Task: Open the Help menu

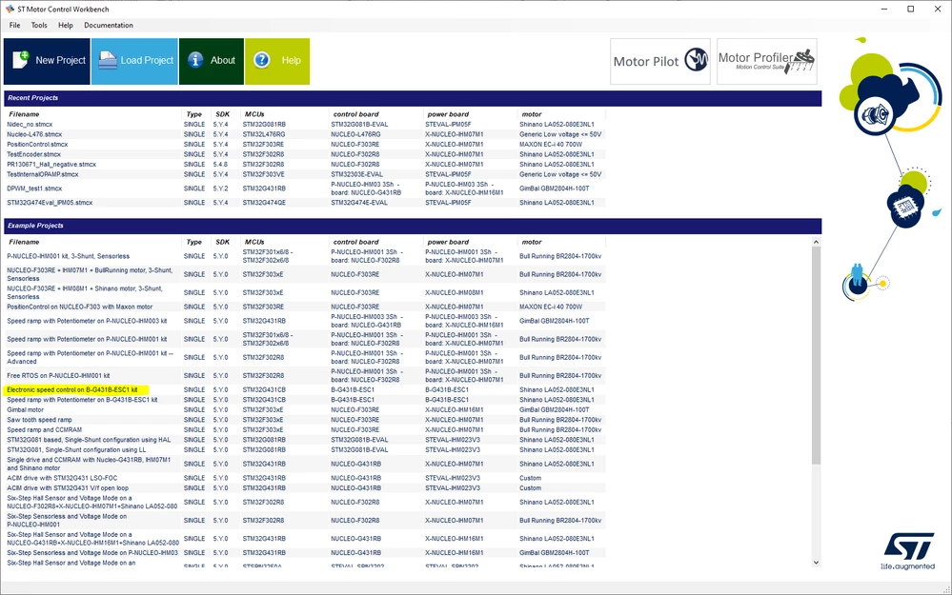Action: pyautogui.click(x=66, y=26)
